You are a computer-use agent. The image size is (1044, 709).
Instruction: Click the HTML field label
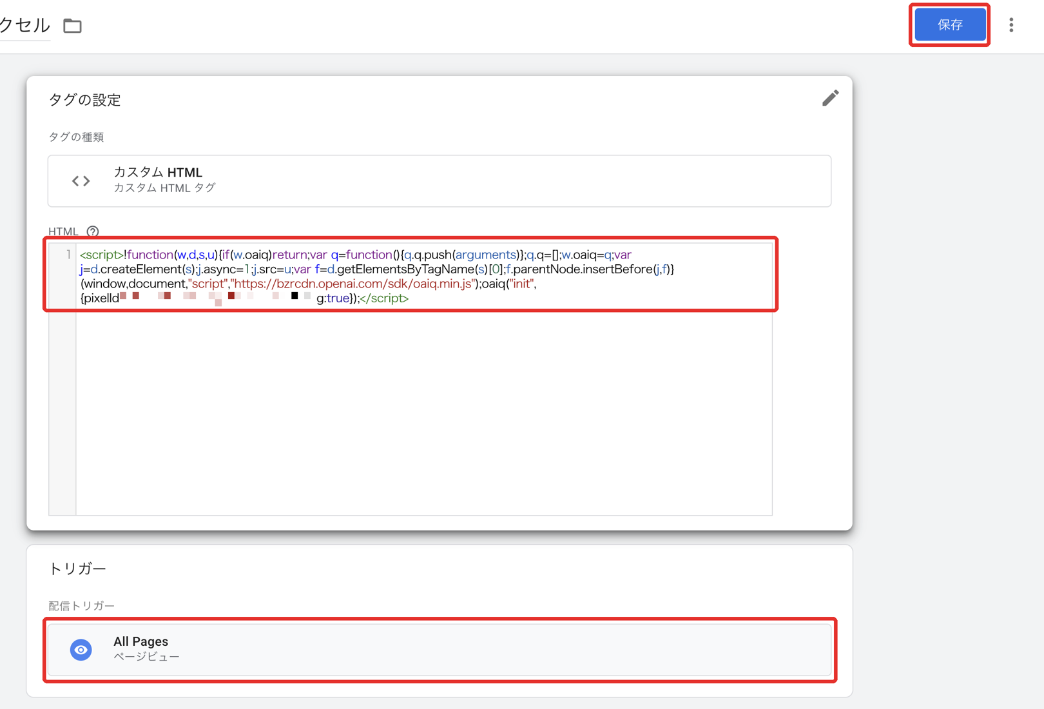(x=63, y=231)
